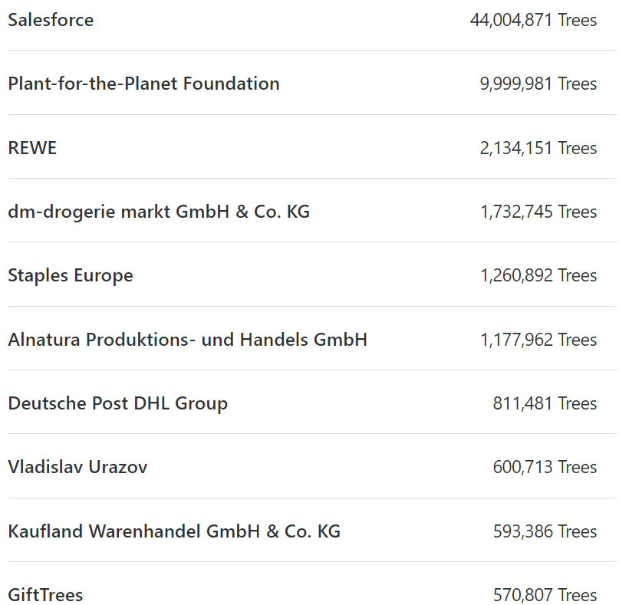
Task: Open the Salesforce leaderboard entry
Action: [x=51, y=20]
